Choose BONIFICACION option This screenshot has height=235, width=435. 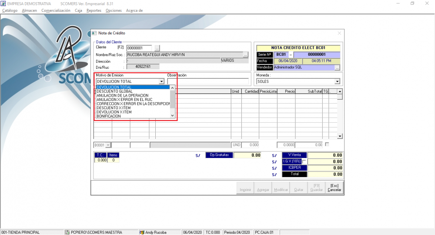pyautogui.click(x=133, y=116)
